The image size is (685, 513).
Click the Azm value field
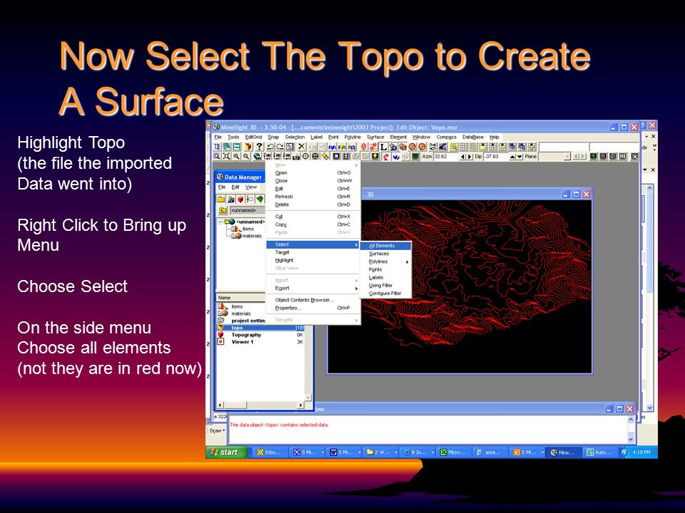click(447, 156)
